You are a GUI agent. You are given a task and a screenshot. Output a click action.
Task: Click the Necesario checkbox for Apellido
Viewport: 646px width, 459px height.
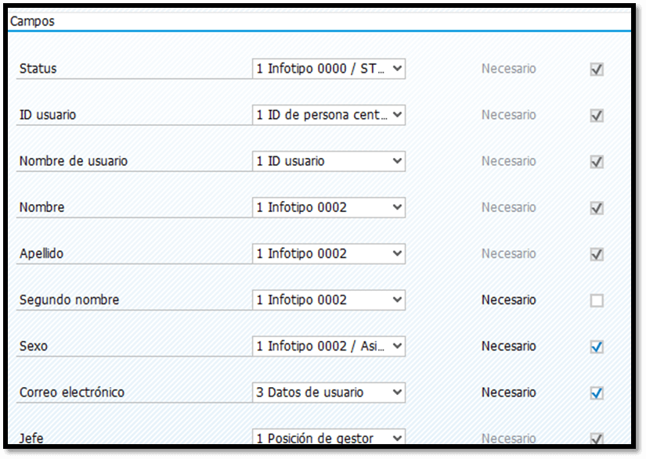597,254
